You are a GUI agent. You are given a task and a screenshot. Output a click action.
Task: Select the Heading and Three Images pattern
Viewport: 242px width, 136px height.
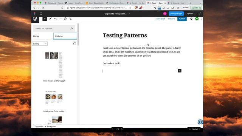coord(54,101)
